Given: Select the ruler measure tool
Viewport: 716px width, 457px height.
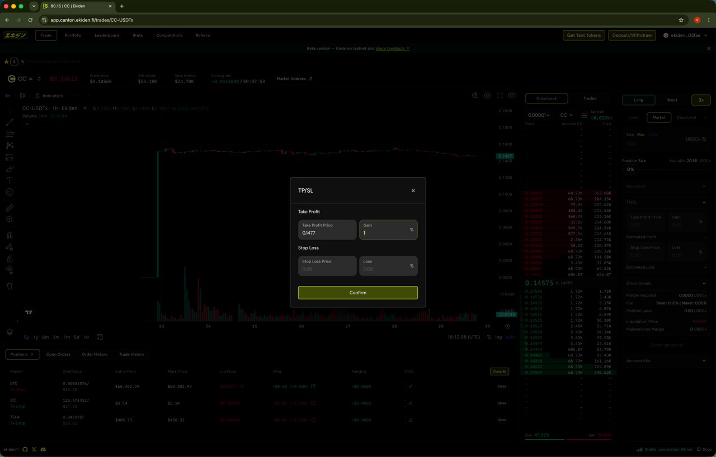Looking at the screenshot, I should pos(10,208).
